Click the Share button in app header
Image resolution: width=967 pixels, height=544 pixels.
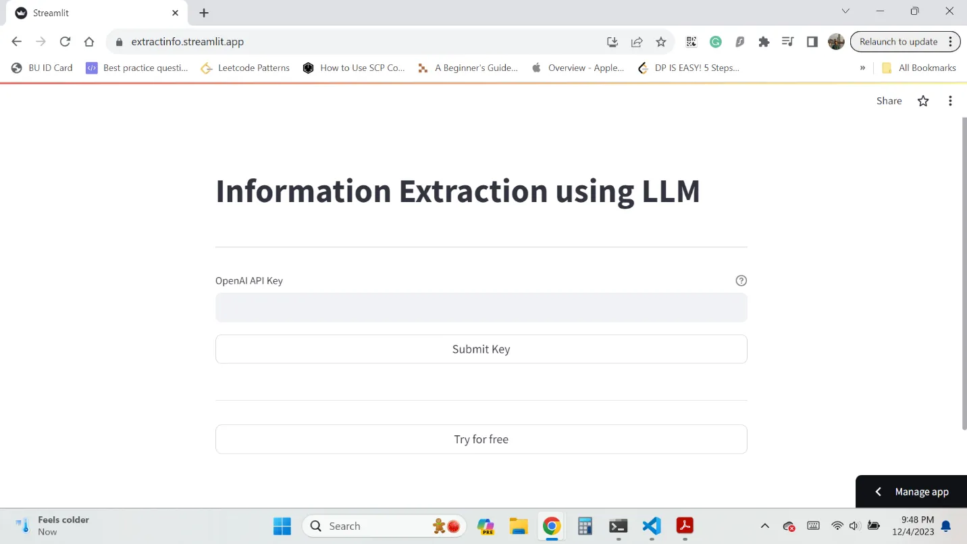tap(889, 101)
